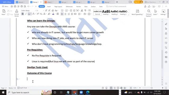
Task: Open the References ribbon tab
Action: (69, 7)
